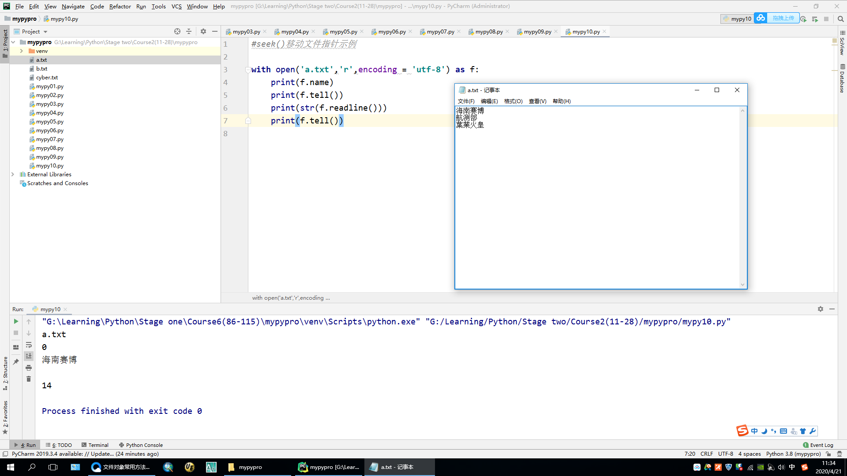Click inside the Notepad text area
This screenshot has width=847, height=476.
[x=597, y=197]
